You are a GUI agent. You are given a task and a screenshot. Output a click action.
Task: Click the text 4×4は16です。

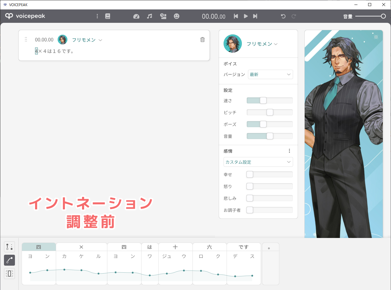(54, 51)
